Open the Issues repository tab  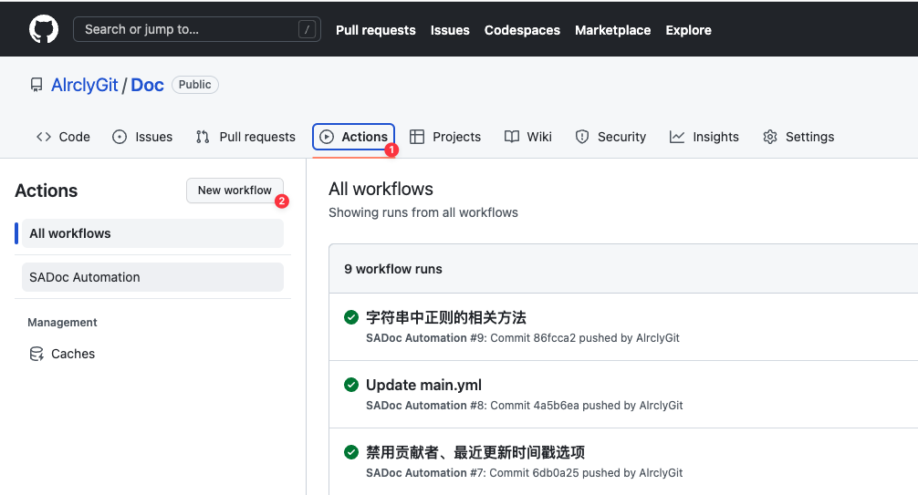tap(142, 137)
